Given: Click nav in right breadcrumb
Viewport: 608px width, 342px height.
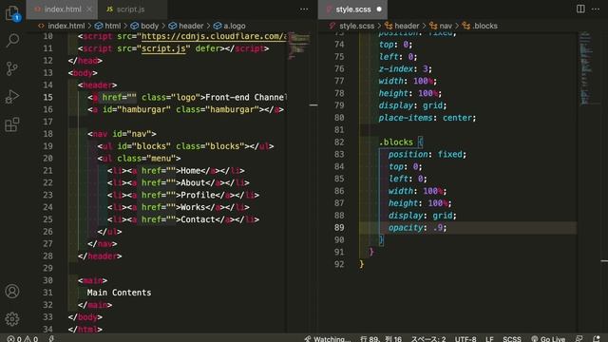Looking at the screenshot, I should point(441,26).
